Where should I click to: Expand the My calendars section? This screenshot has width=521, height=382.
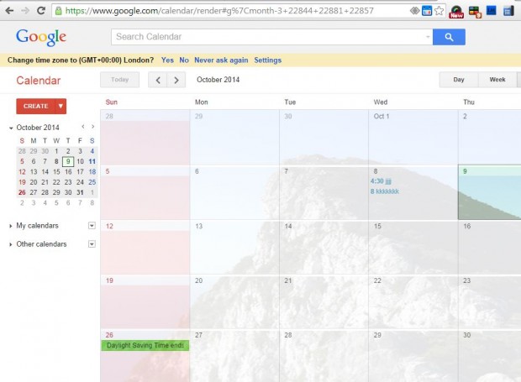tap(11, 226)
